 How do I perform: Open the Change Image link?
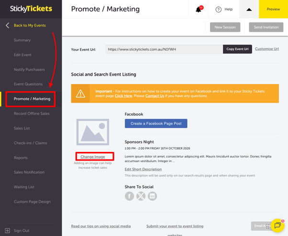[93, 157]
